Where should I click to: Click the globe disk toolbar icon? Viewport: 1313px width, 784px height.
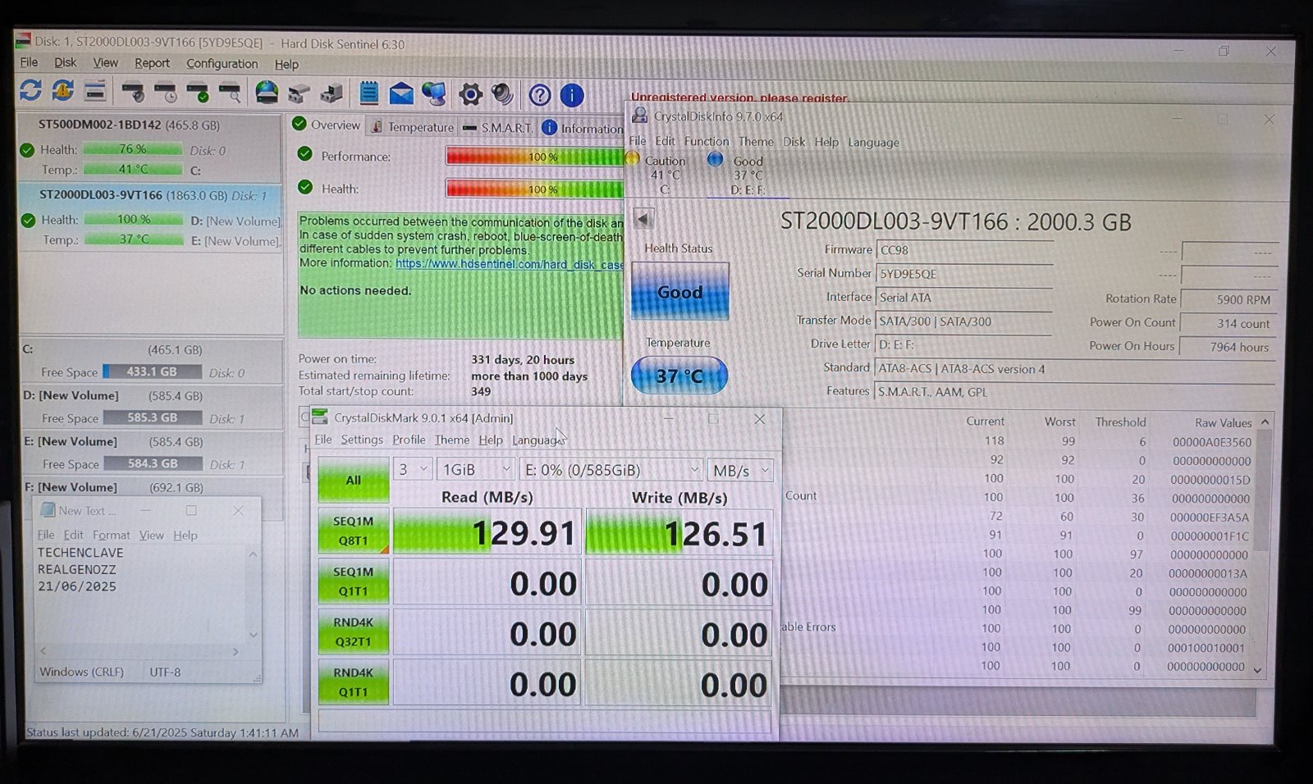267,93
